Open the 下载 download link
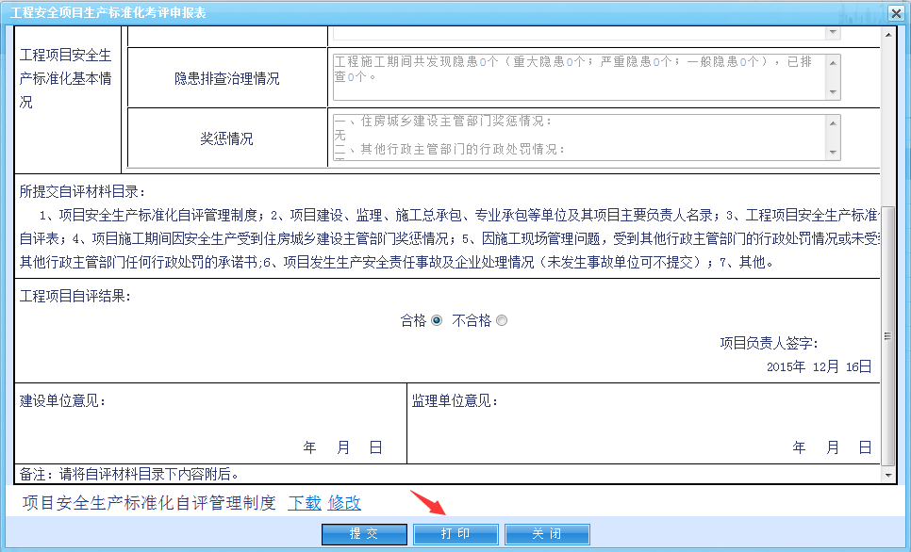This screenshot has height=552, width=911. coord(305,503)
